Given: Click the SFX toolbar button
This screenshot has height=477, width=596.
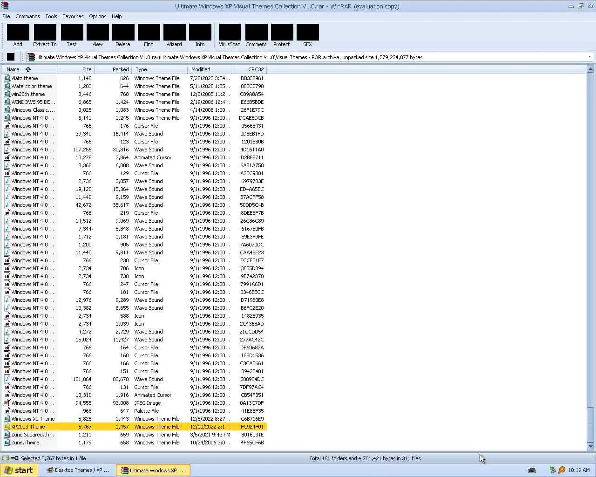Looking at the screenshot, I should (307, 36).
